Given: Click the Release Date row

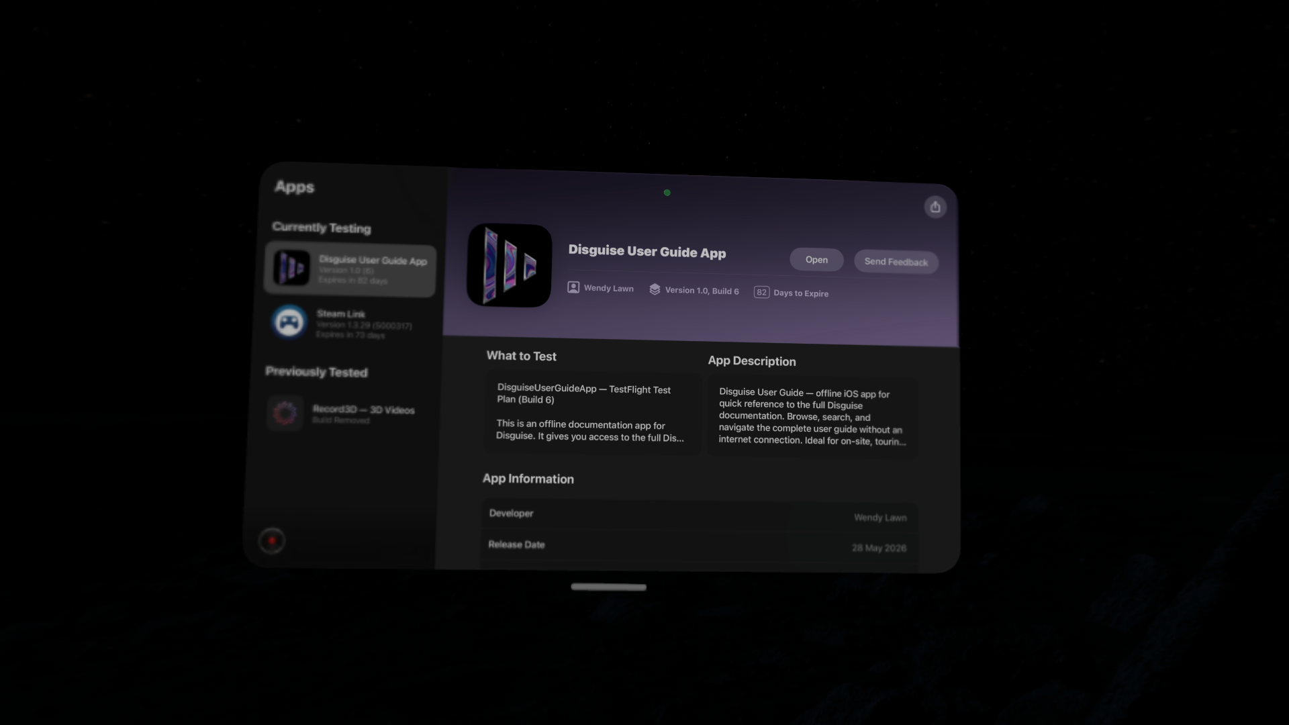Looking at the screenshot, I should [x=698, y=546].
